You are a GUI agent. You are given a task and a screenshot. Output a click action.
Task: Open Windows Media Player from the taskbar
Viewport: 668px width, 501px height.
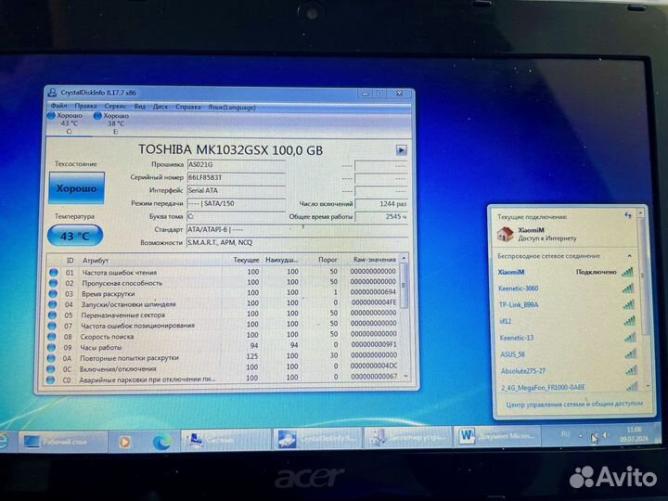[124, 443]
